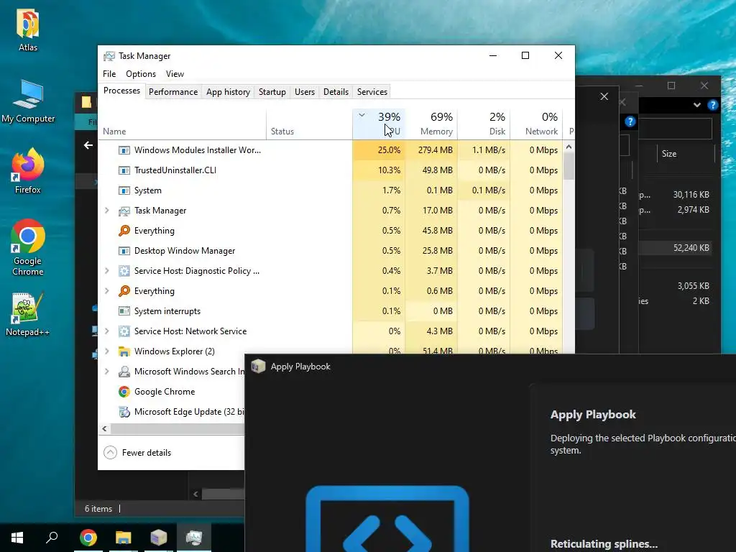Sort processes by Network column
Screen dimensions: 736x552
point(536,124)
